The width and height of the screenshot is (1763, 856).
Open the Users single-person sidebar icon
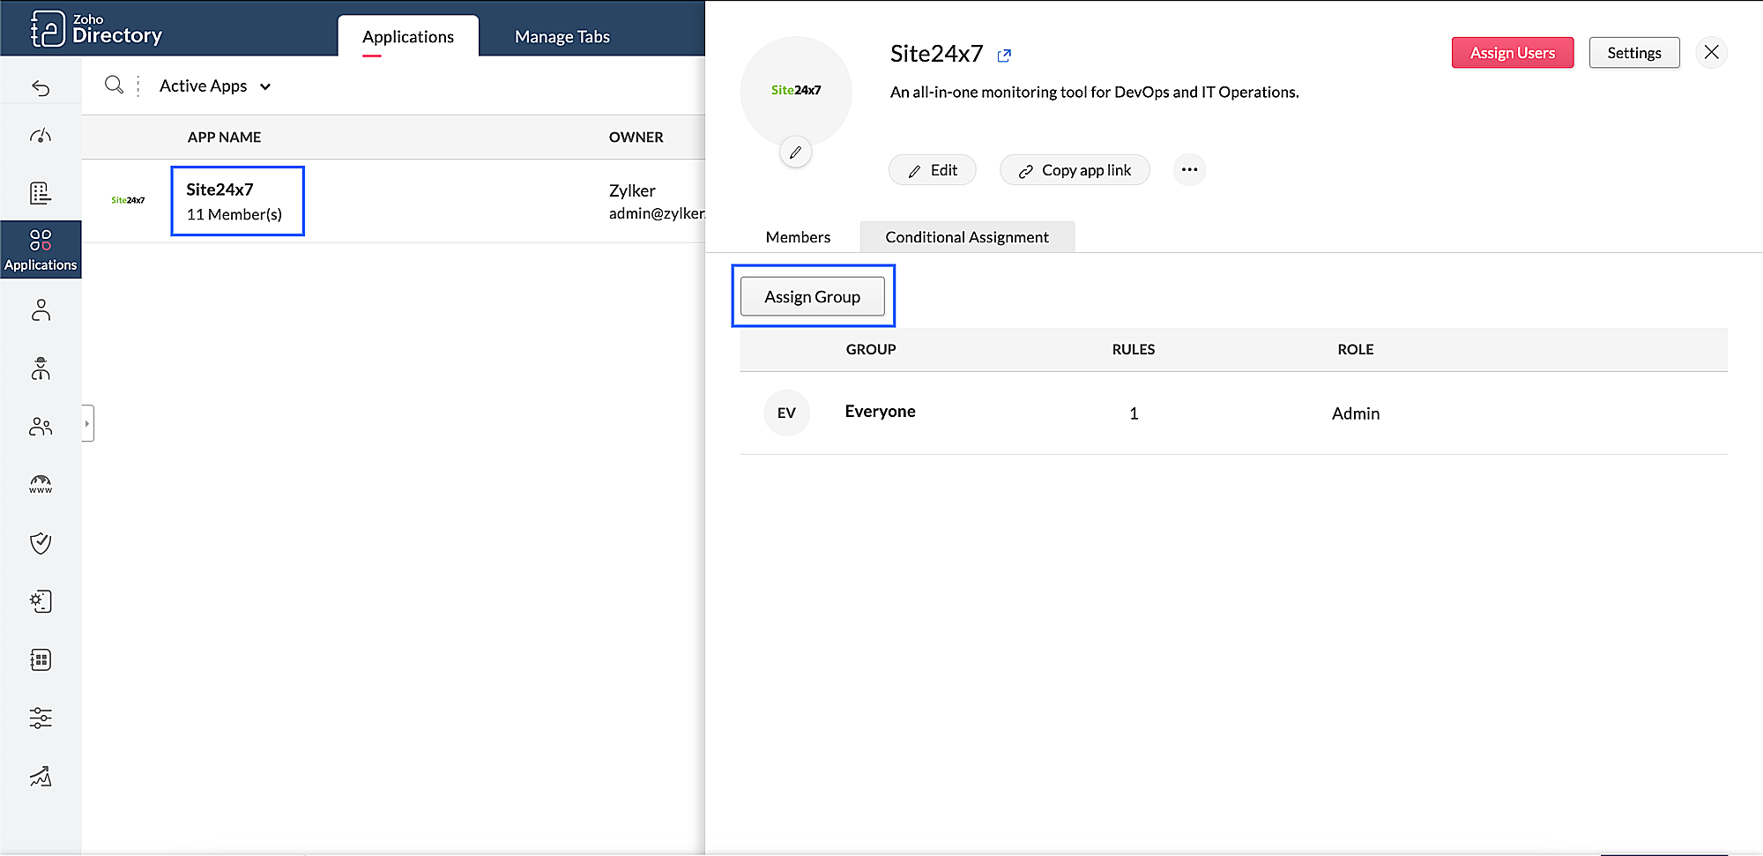(41, 310)
